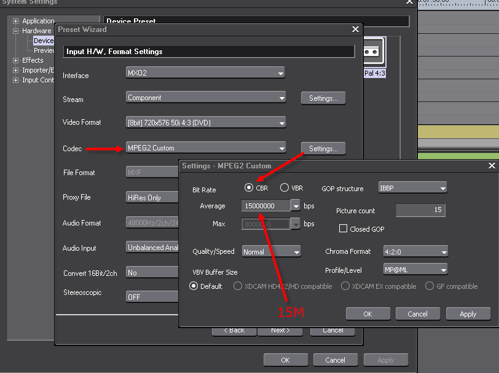Open the Proxy File HiRes Only dropdown
The width and height of the screenshot is (499, 373).
point(152,197)
